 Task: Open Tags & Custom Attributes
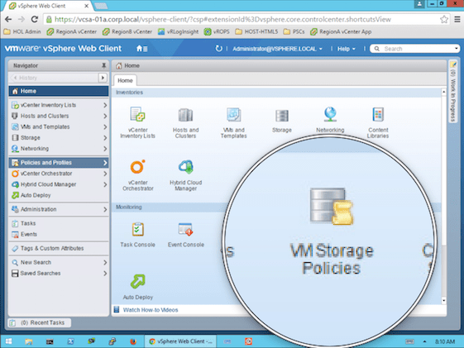[59, 248]
